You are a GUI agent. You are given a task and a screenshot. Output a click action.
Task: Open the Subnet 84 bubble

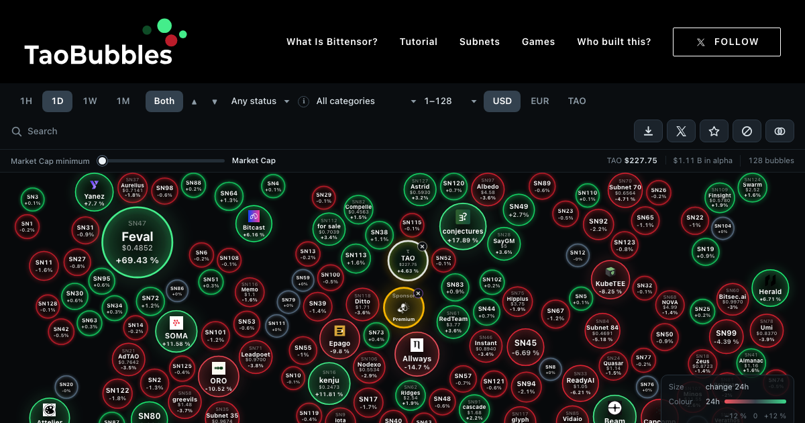(x=602, y=330)
